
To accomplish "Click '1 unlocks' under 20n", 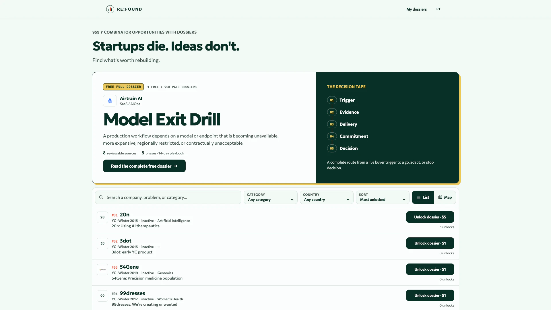I will pos(447,227).
